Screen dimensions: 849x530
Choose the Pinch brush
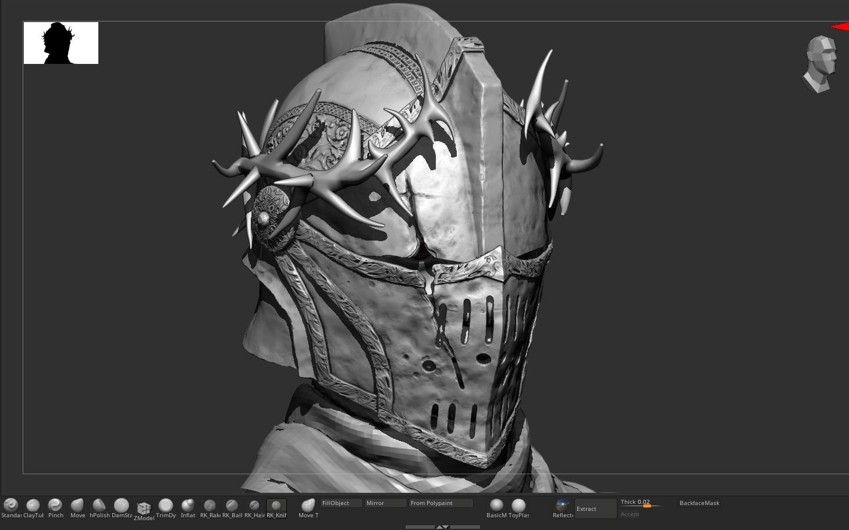(55, 506)
